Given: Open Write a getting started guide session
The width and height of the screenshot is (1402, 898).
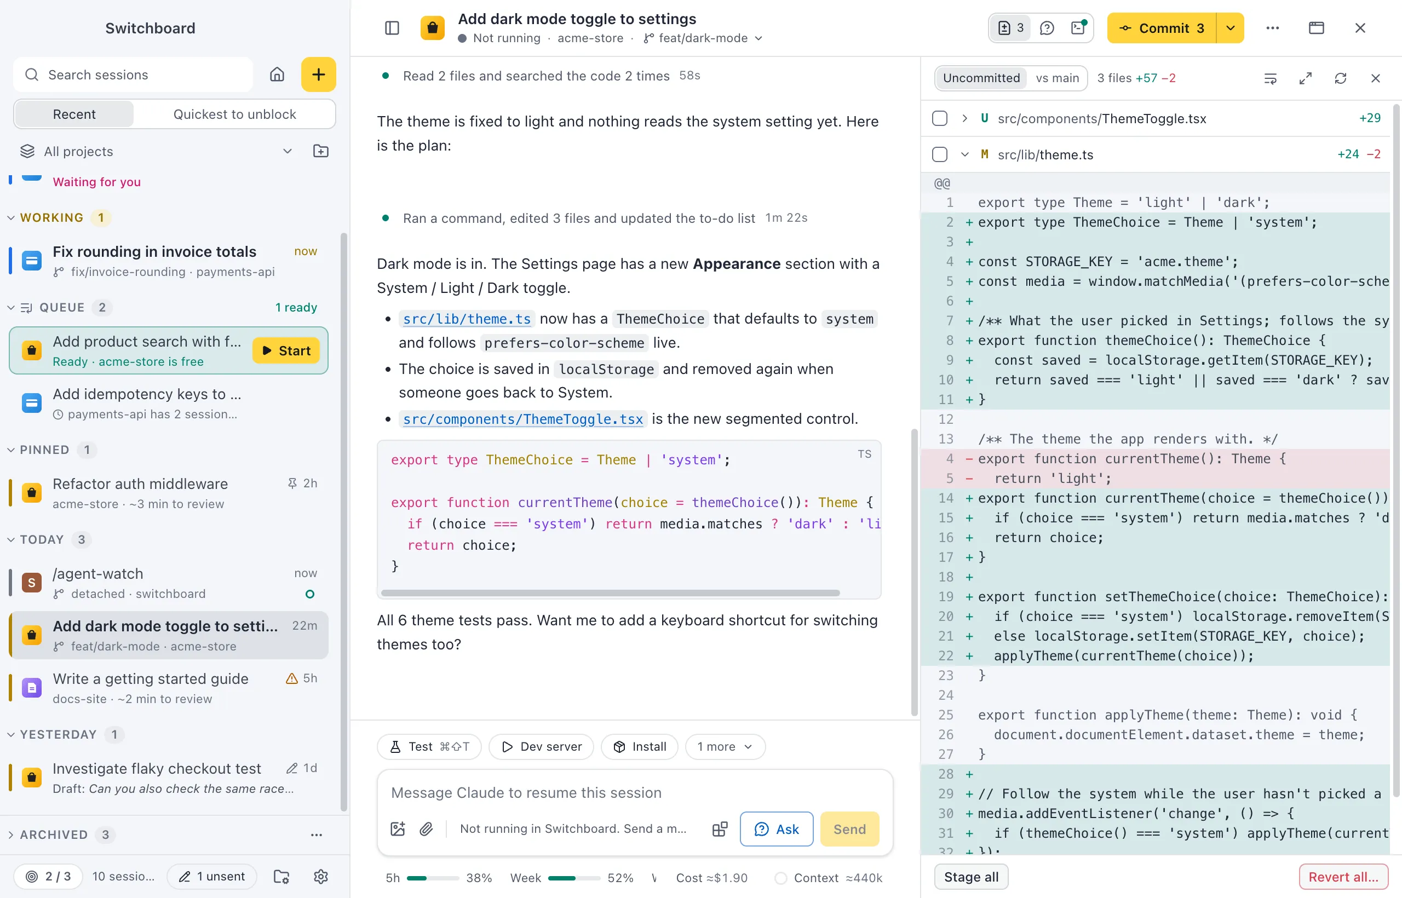Looking at the screenshot, I should [x=169, y=688].
